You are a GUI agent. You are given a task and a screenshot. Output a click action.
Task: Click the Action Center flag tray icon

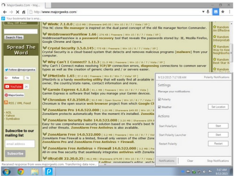tap(210, 172)
